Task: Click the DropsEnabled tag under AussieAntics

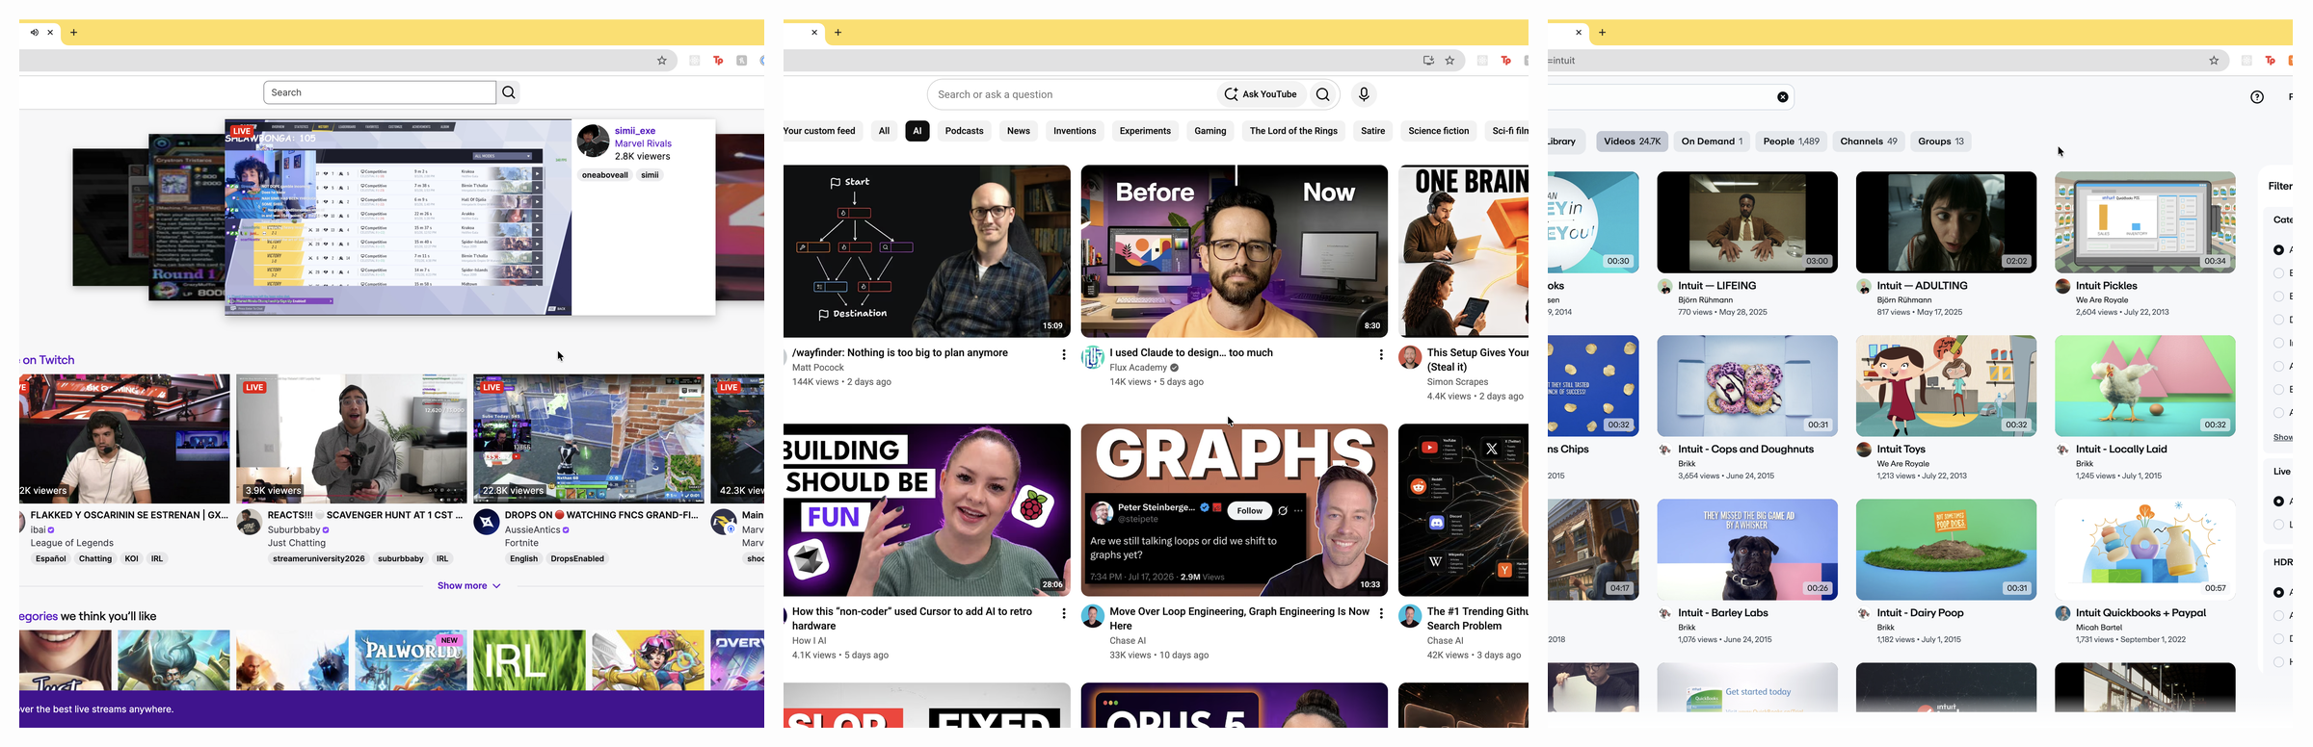Action: click(577, 558)
